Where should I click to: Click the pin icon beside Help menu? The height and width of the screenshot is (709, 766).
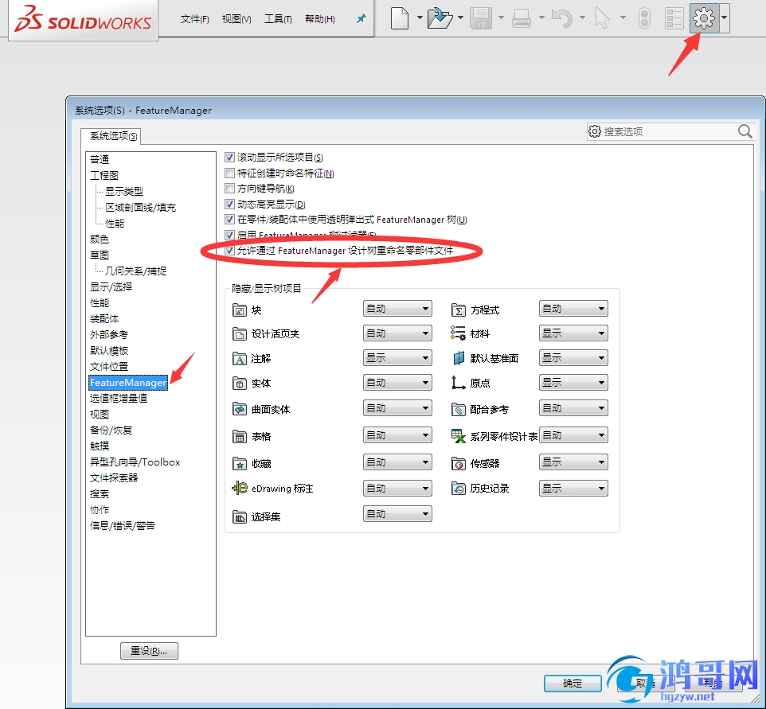click(x=361, y=18)
